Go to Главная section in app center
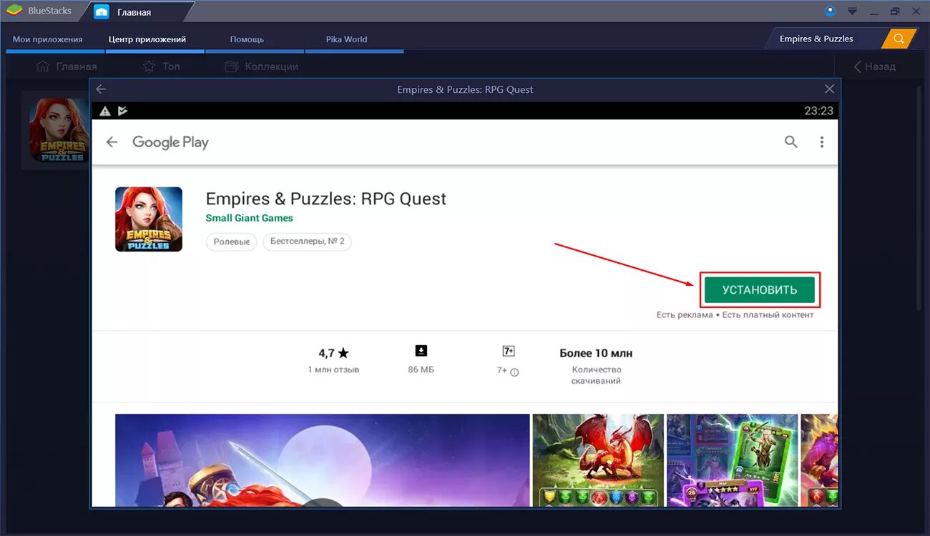930x536 pixels. [66, 66]
